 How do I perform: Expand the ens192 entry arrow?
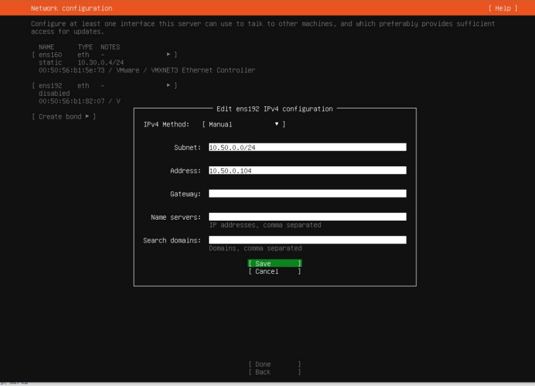point(169,85)
